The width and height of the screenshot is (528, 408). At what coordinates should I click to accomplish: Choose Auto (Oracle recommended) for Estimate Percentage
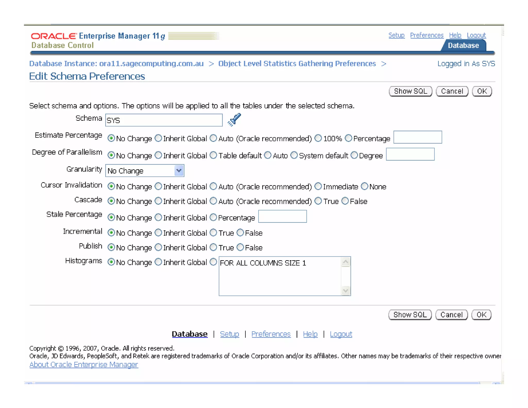(213, 138)
